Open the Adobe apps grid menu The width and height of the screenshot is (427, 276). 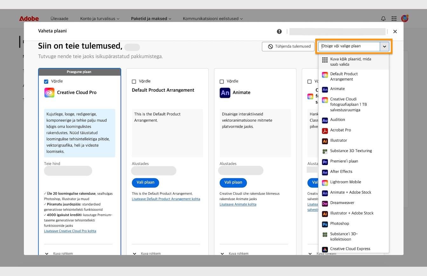point(394,18)
